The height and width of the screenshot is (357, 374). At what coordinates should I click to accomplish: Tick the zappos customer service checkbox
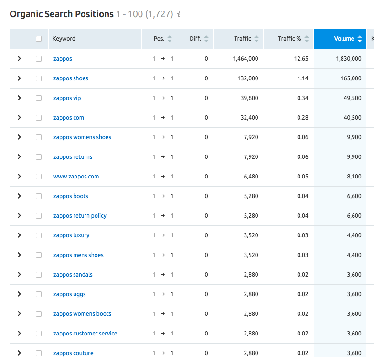click(x=39, y=334)
